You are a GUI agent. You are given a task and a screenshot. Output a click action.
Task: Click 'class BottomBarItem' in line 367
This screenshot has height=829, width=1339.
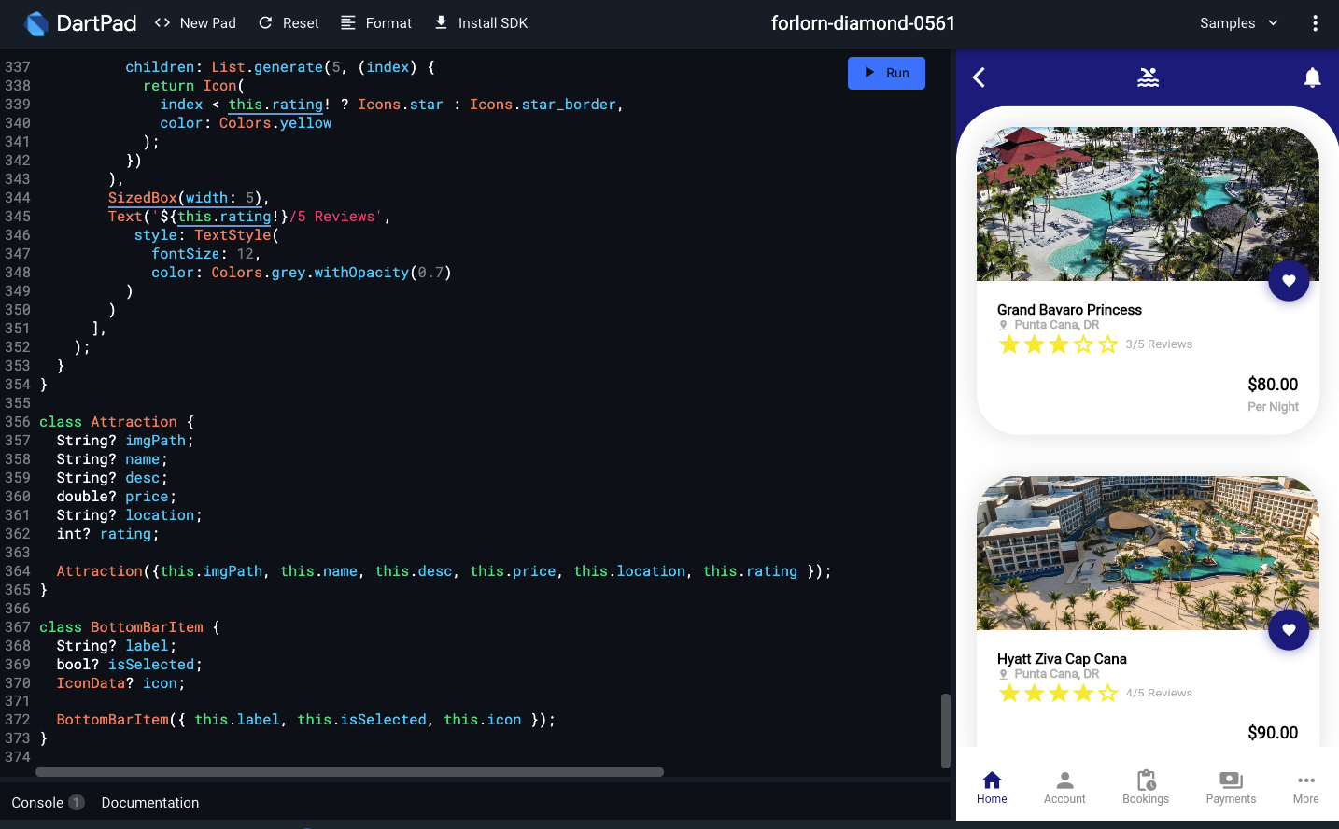121,627
